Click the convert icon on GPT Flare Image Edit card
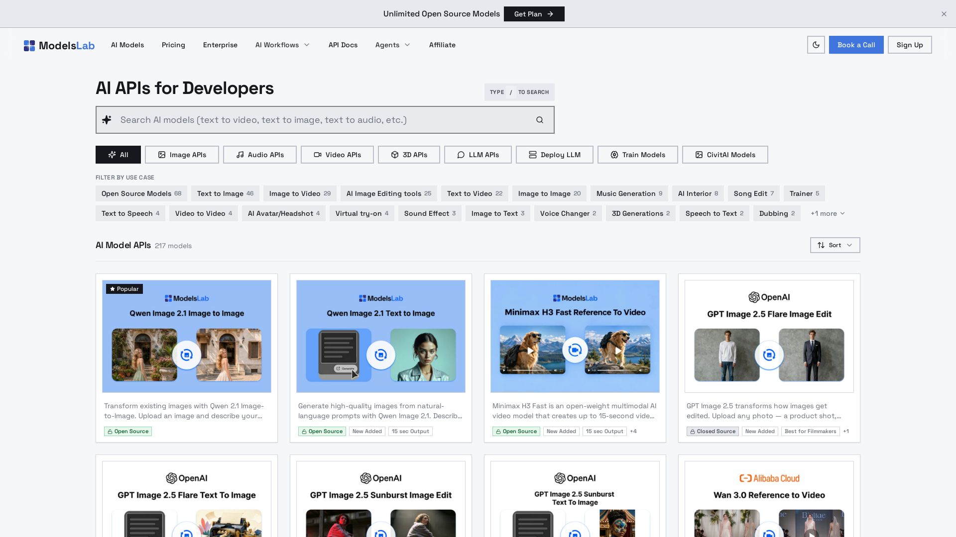 [x=769, y=355]
